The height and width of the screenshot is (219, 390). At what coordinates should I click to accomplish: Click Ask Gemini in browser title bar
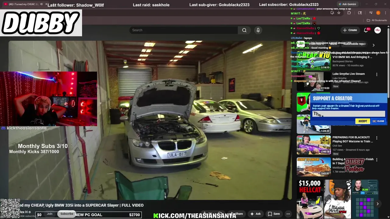point(347,4)
